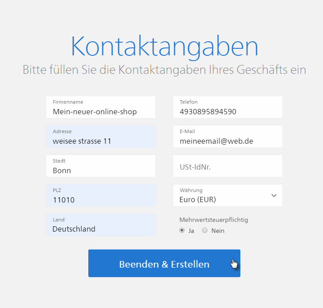Click the 'Ja' label text
This screenshot has height=308, width=323.
(191, 231)
